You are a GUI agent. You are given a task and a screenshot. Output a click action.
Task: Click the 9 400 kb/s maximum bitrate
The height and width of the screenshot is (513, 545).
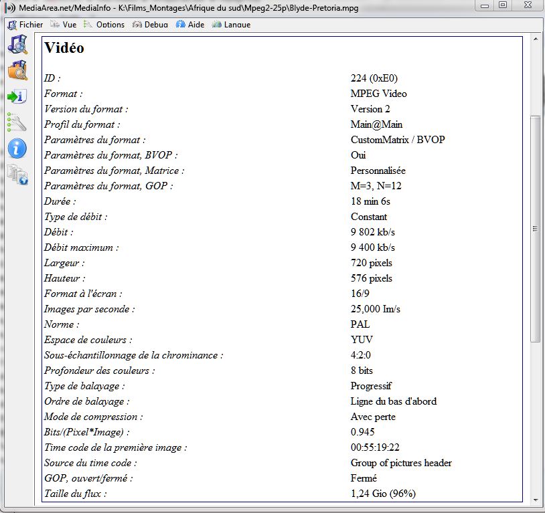tap(373, 247)
